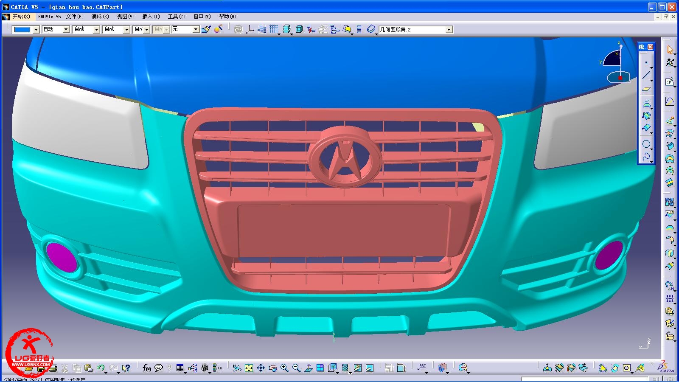Open the third 自动 line type dropdown
This screenshot has width=679, height=382.
click(117, 29)
